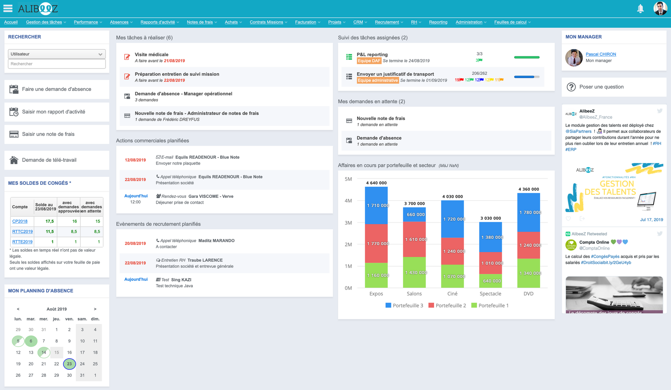Click the question mark icon
Viewport: 671px width, 390px height.
click(x=571, y=87)
